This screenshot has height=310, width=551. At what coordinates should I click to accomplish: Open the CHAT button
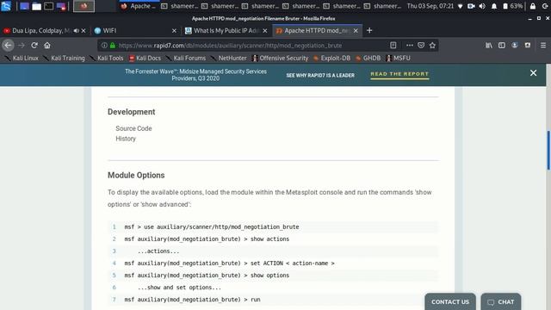coord(501,302)
